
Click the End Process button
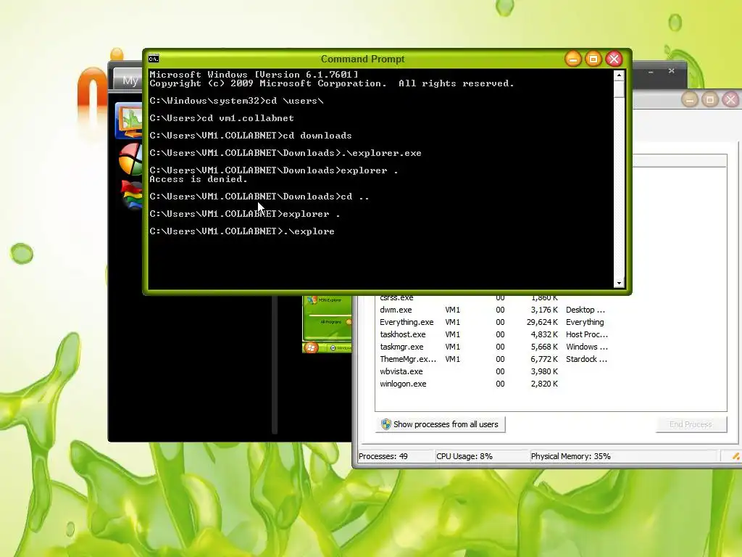[691, 424]
